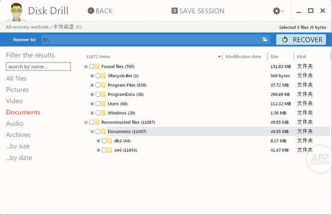Open the column sort dropdown arrow
This screenshot has height=215, width=332.
click(219, 57)
